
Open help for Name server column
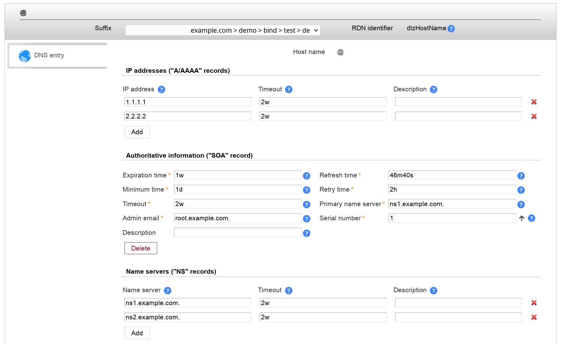[167, 291]
